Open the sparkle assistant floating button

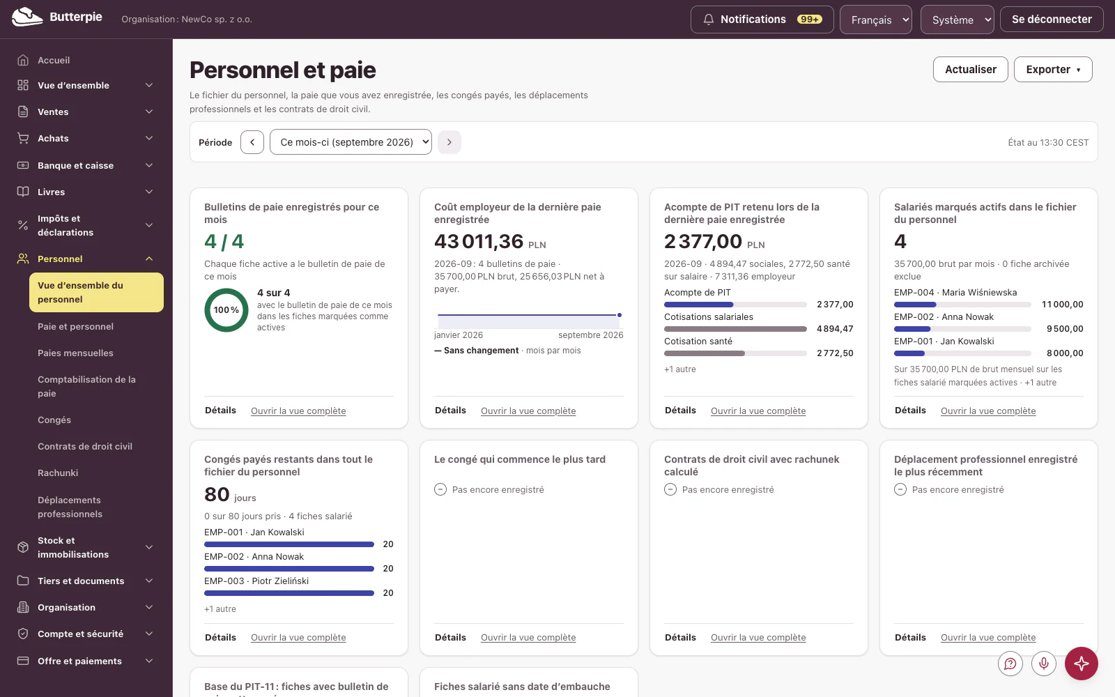pos(1082,664)
